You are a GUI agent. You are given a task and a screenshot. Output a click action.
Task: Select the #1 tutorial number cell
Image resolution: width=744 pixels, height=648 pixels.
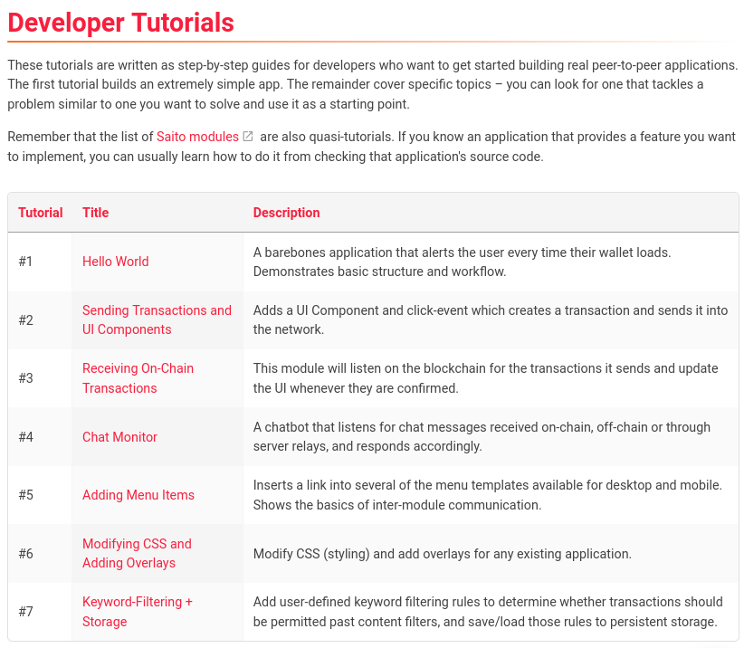pos(40,262)
